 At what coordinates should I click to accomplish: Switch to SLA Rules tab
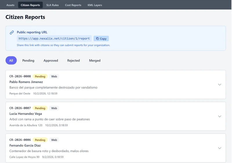52,5
